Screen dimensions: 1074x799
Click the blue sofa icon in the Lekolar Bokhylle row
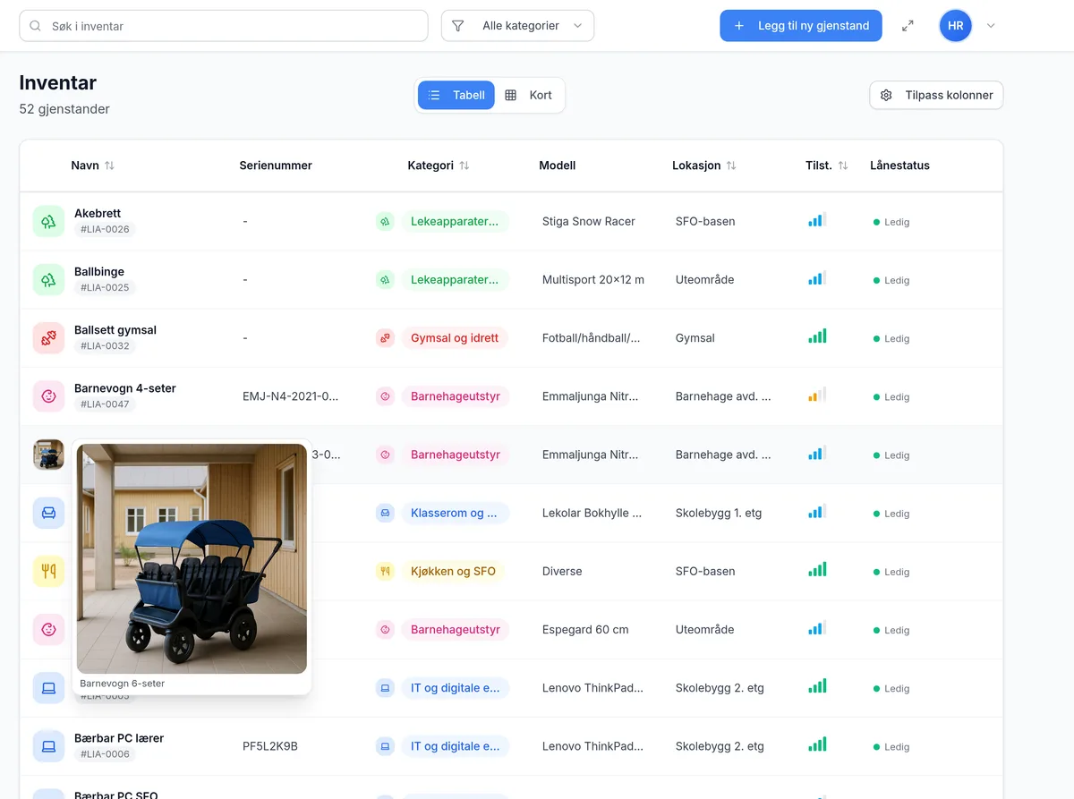tap(49, 513)
